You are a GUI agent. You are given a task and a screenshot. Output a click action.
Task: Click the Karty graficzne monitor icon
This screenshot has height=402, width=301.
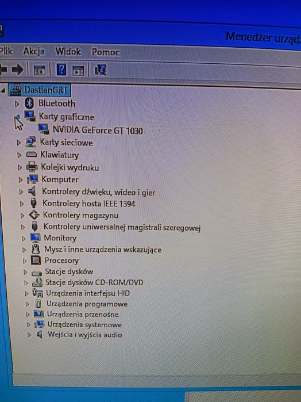coord(30,116)
